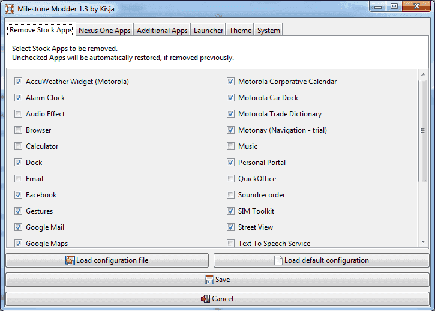Enable the QuickOffice checkbox
This screenshot has height=312, width=435.
tap(230, 179)
